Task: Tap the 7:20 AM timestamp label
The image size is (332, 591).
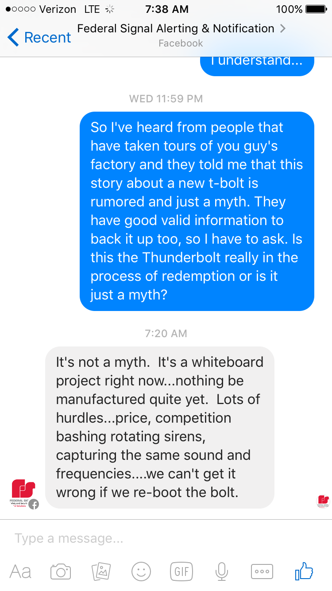Action: (x=166, y=333)
